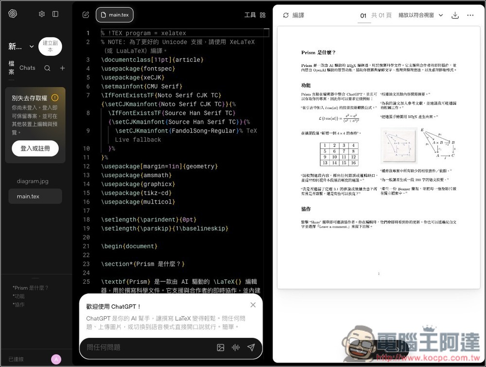Image resolution: width=486 pixels, height=367 pixels.
Task: Switch to the Chats tab
Action: tap(27, 68)
